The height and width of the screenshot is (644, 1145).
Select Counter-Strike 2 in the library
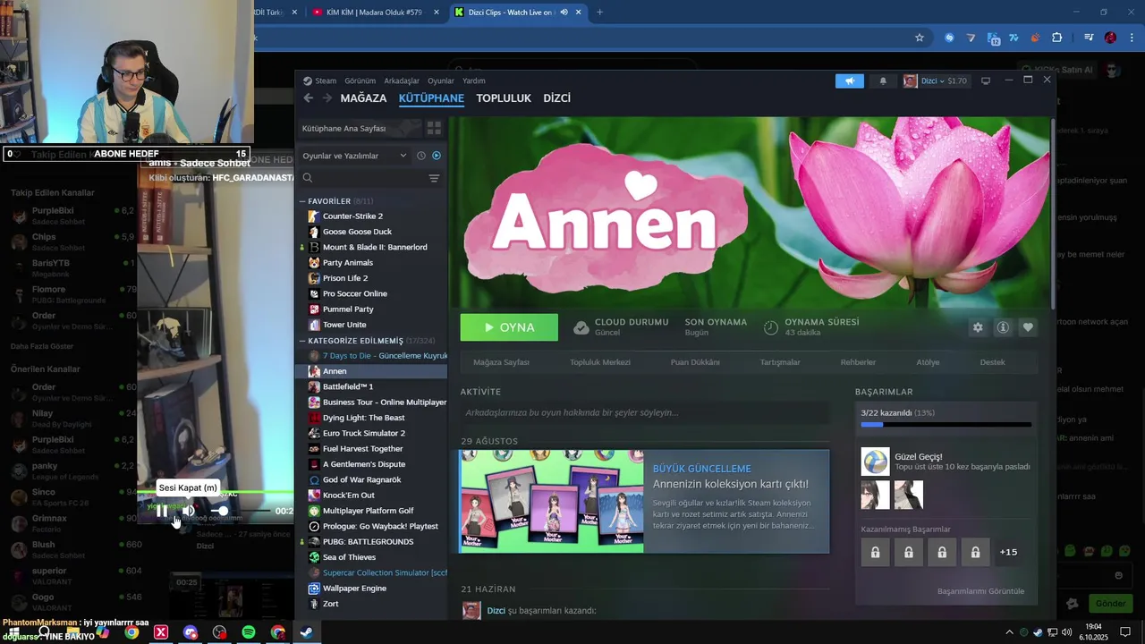[x=352, y=216]
